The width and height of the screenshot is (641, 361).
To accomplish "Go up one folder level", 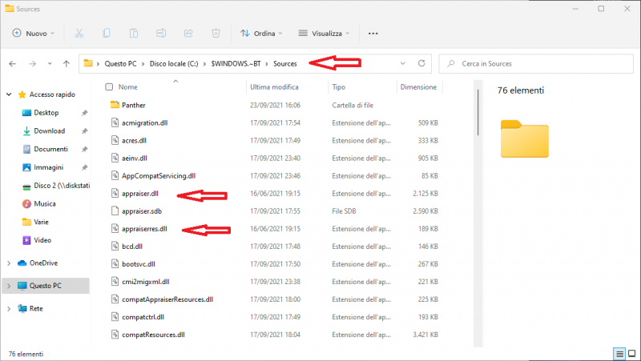I will (x=67, y=64).
